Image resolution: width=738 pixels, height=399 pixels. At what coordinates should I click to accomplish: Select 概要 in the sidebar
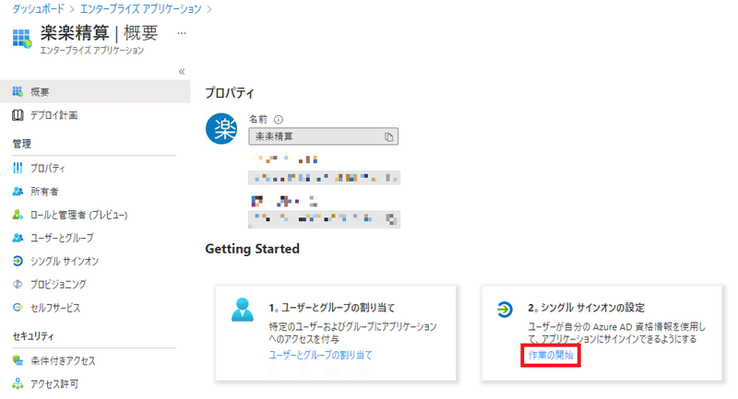pos(95,91)
